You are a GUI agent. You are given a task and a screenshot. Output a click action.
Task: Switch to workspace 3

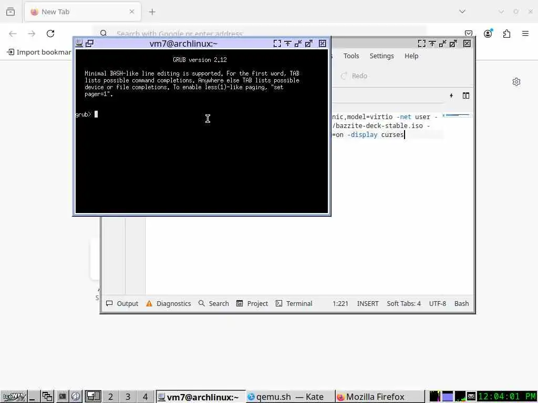[128, 397]
